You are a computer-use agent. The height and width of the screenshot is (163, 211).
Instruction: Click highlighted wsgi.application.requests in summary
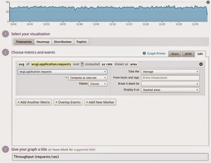pos(51,64)
